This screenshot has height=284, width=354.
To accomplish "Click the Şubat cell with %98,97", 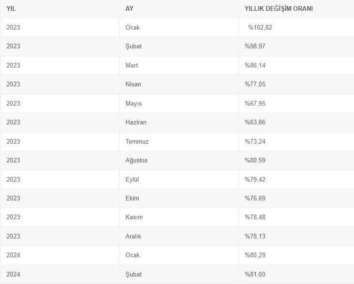I will [134, 46].
